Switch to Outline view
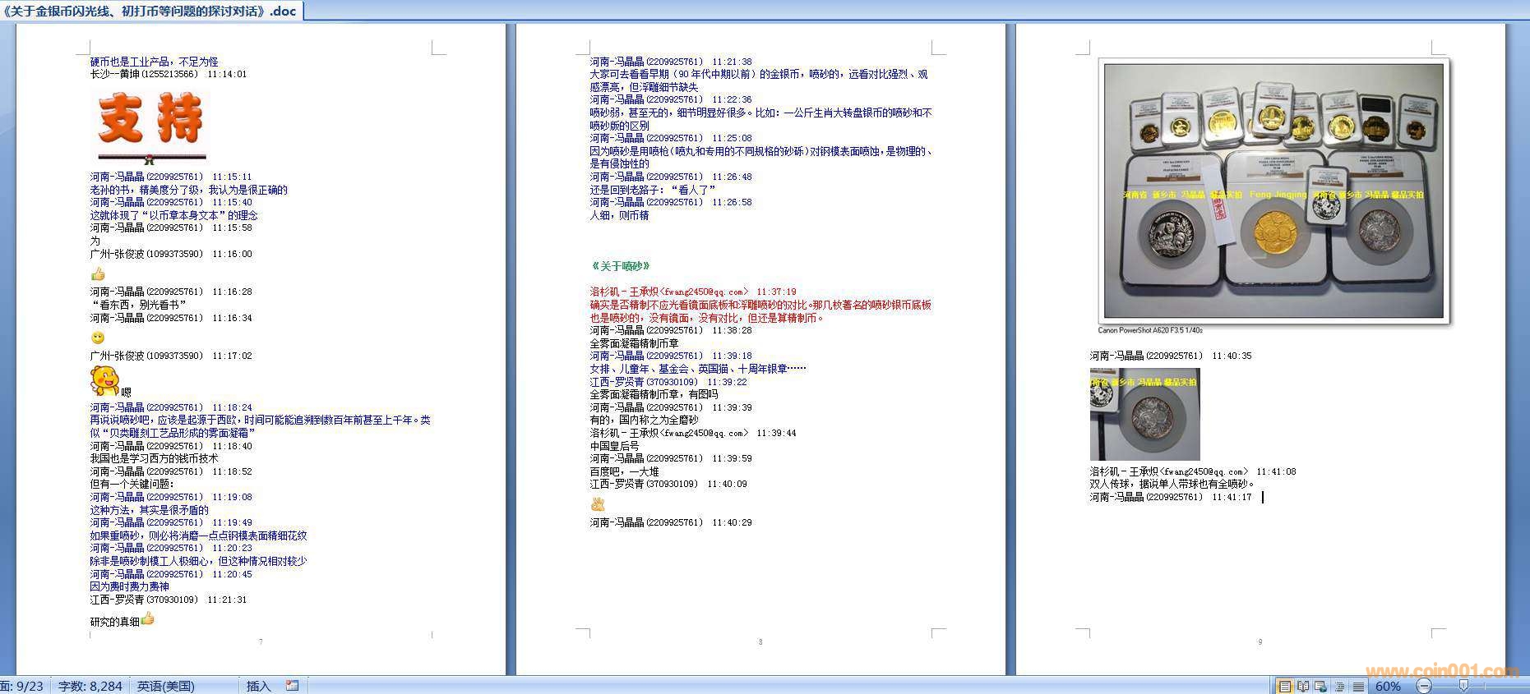This screenshot has width=1530, height=694. coord(1339,686)
